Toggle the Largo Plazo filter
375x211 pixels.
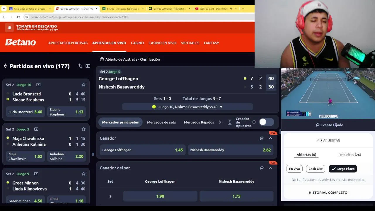(x=343, y=169)
